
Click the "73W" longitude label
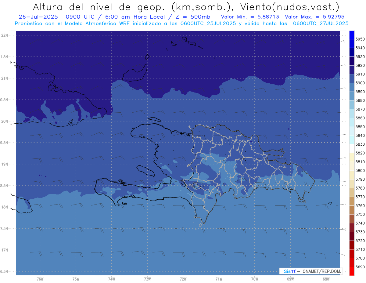pos(147,279)
